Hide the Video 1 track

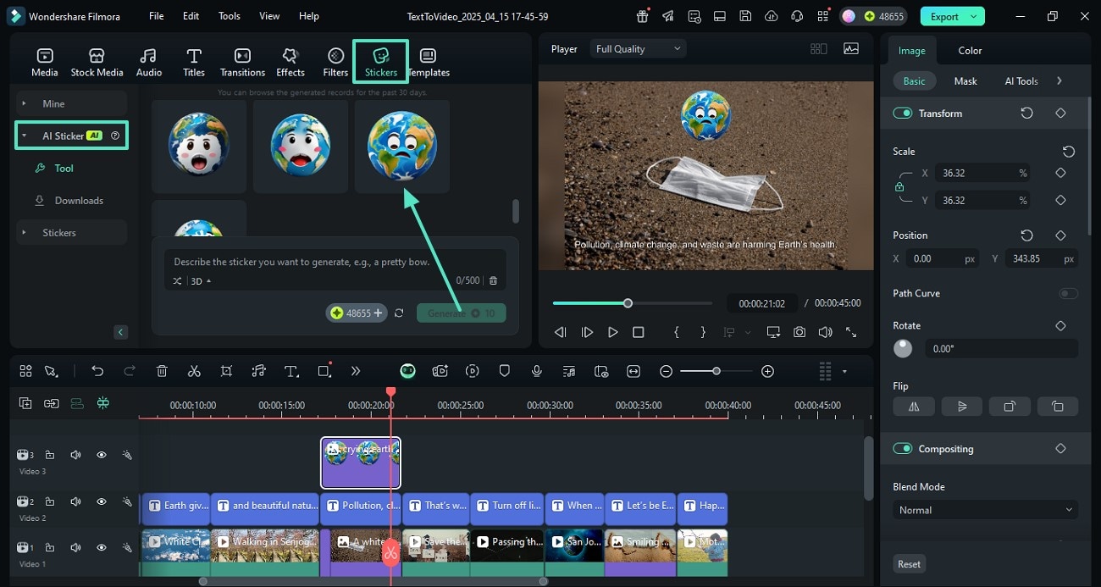pos(102,547)
